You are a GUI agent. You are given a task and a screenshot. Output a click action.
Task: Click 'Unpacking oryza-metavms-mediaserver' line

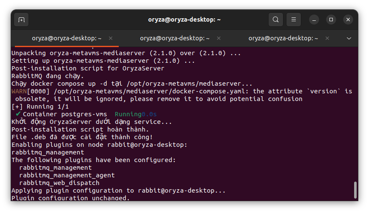coord(126,53)
